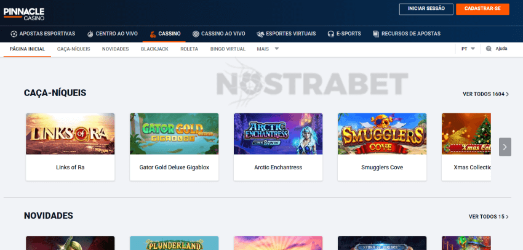
Task: Click the question mark help icon
Action: (489, 49)
